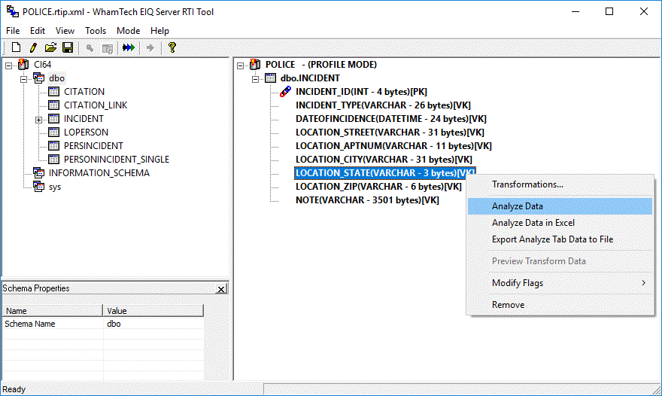Image resolution: width=662 pixels, height=396 pixels.
Task: Click the Schema Name property cell
Action: [53, 324]
